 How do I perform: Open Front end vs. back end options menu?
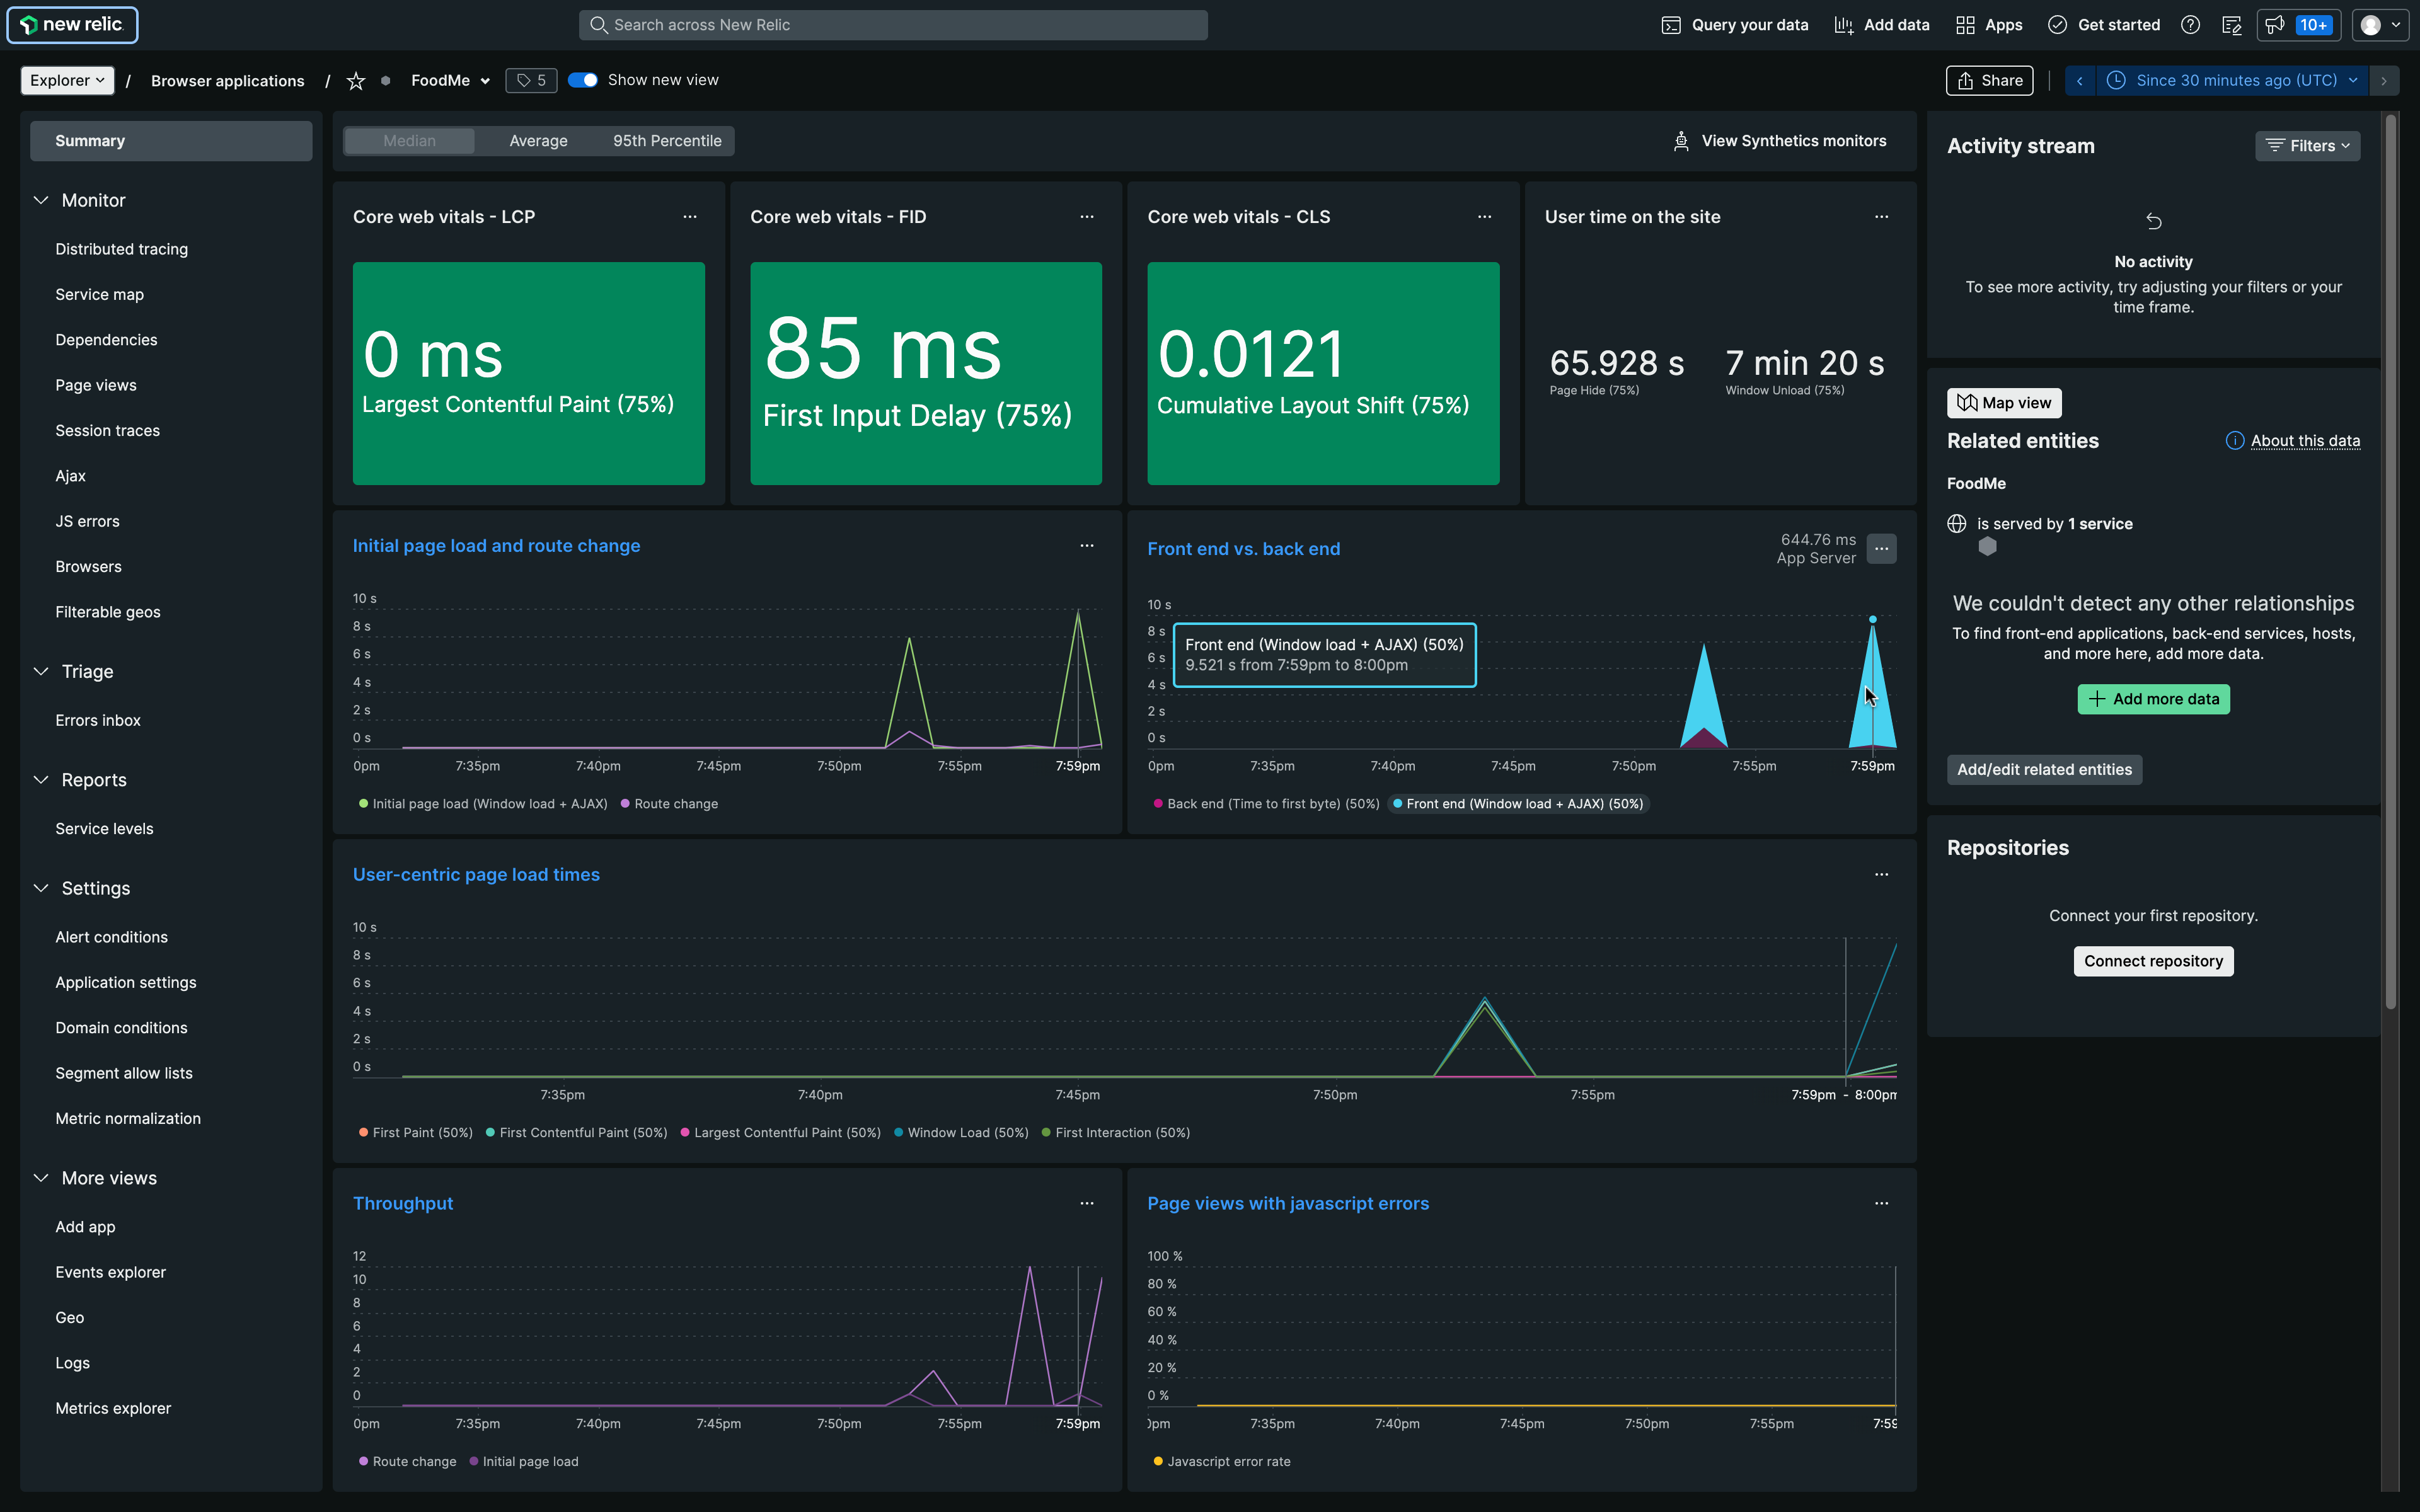pos(1881,549)
